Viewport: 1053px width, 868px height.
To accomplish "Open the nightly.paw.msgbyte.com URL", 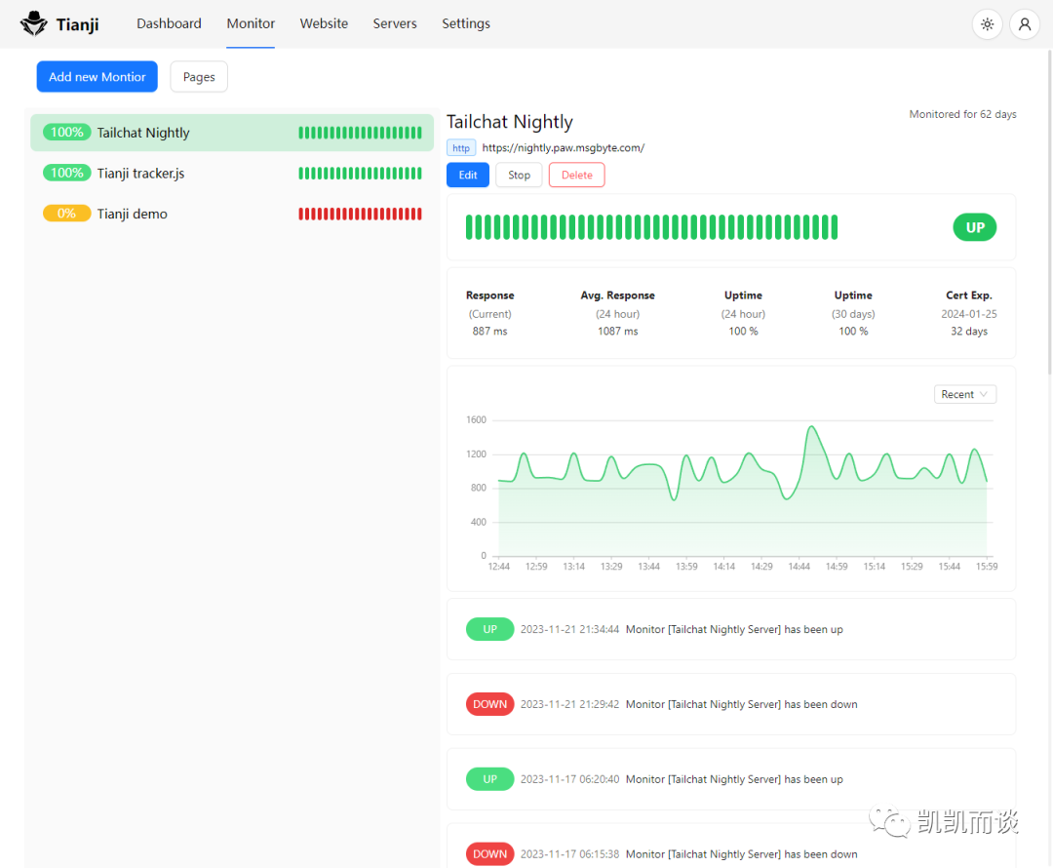I will (x=564, y=148).
